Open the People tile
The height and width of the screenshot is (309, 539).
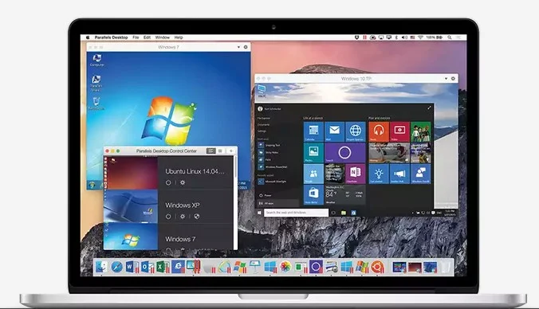tap(313, 174)
